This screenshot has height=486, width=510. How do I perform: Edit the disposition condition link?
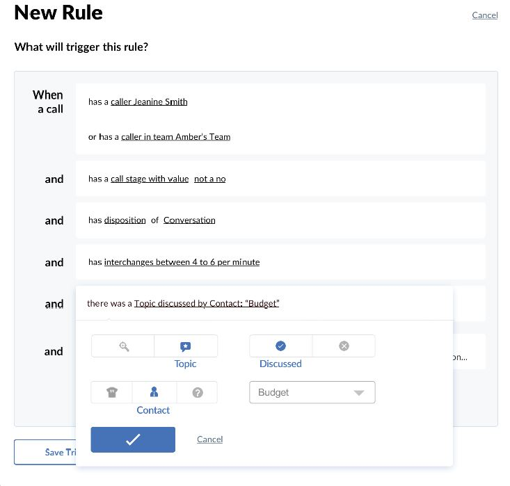tap(125, 220)
